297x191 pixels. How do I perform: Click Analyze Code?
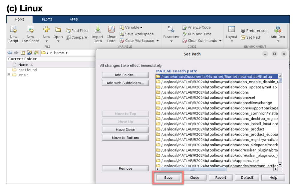[196, 28]
